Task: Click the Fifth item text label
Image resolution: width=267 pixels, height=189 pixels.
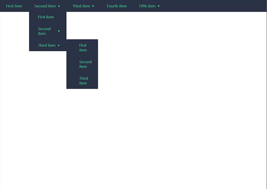Action: [147, 6]
